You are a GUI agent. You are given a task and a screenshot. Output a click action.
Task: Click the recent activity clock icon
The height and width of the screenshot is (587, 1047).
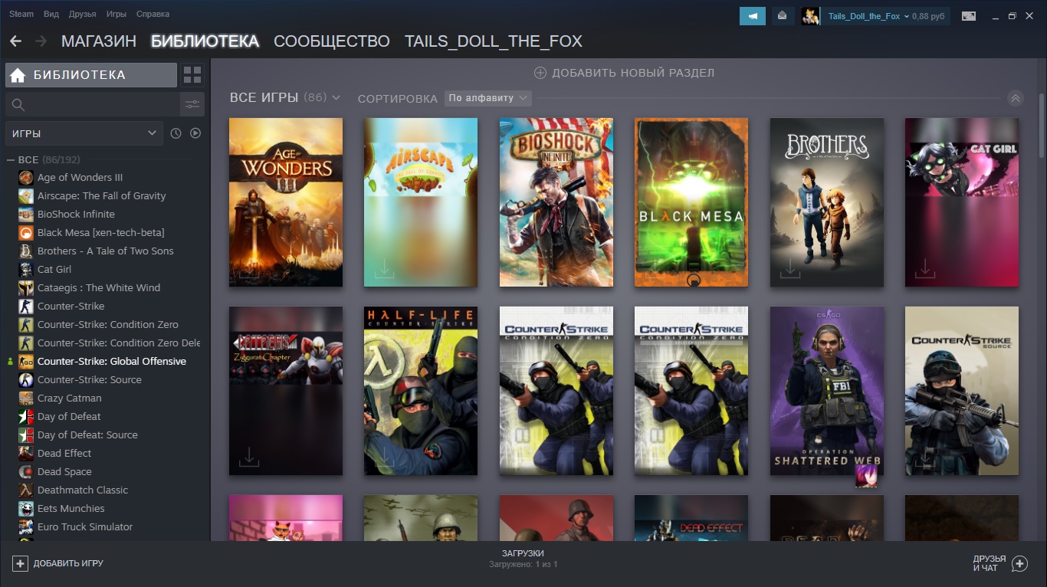tap(176, 133)
